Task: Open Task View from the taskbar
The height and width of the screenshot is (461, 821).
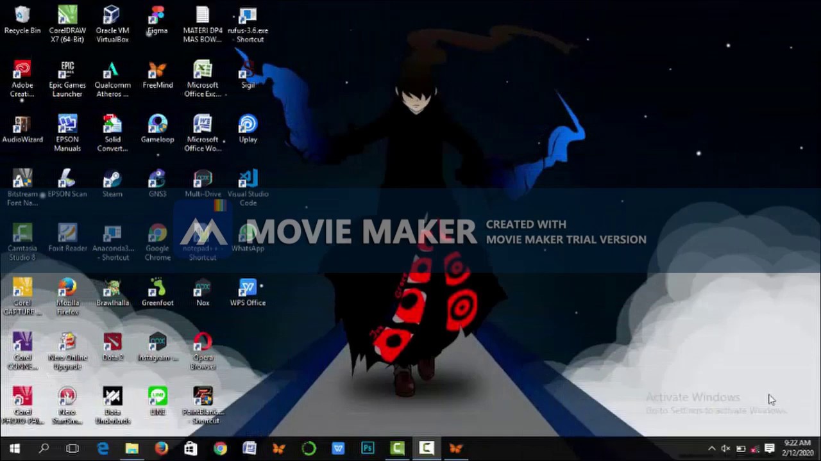Action: coord(72,449)
